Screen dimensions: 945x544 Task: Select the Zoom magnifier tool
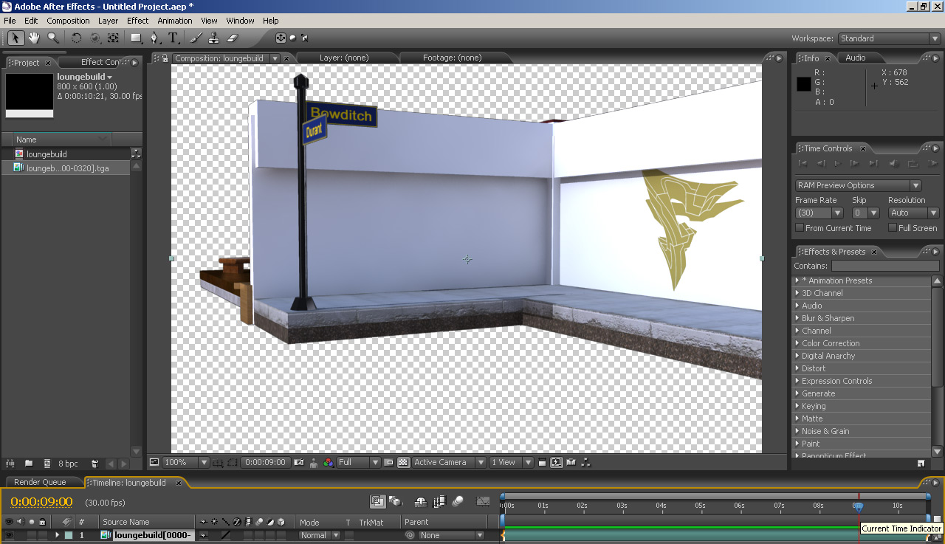pos(53,38)
